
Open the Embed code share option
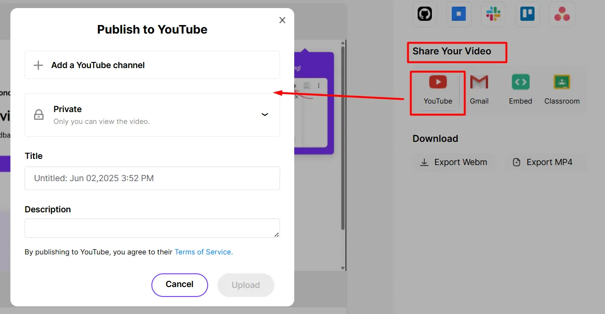tap(520, 89)
